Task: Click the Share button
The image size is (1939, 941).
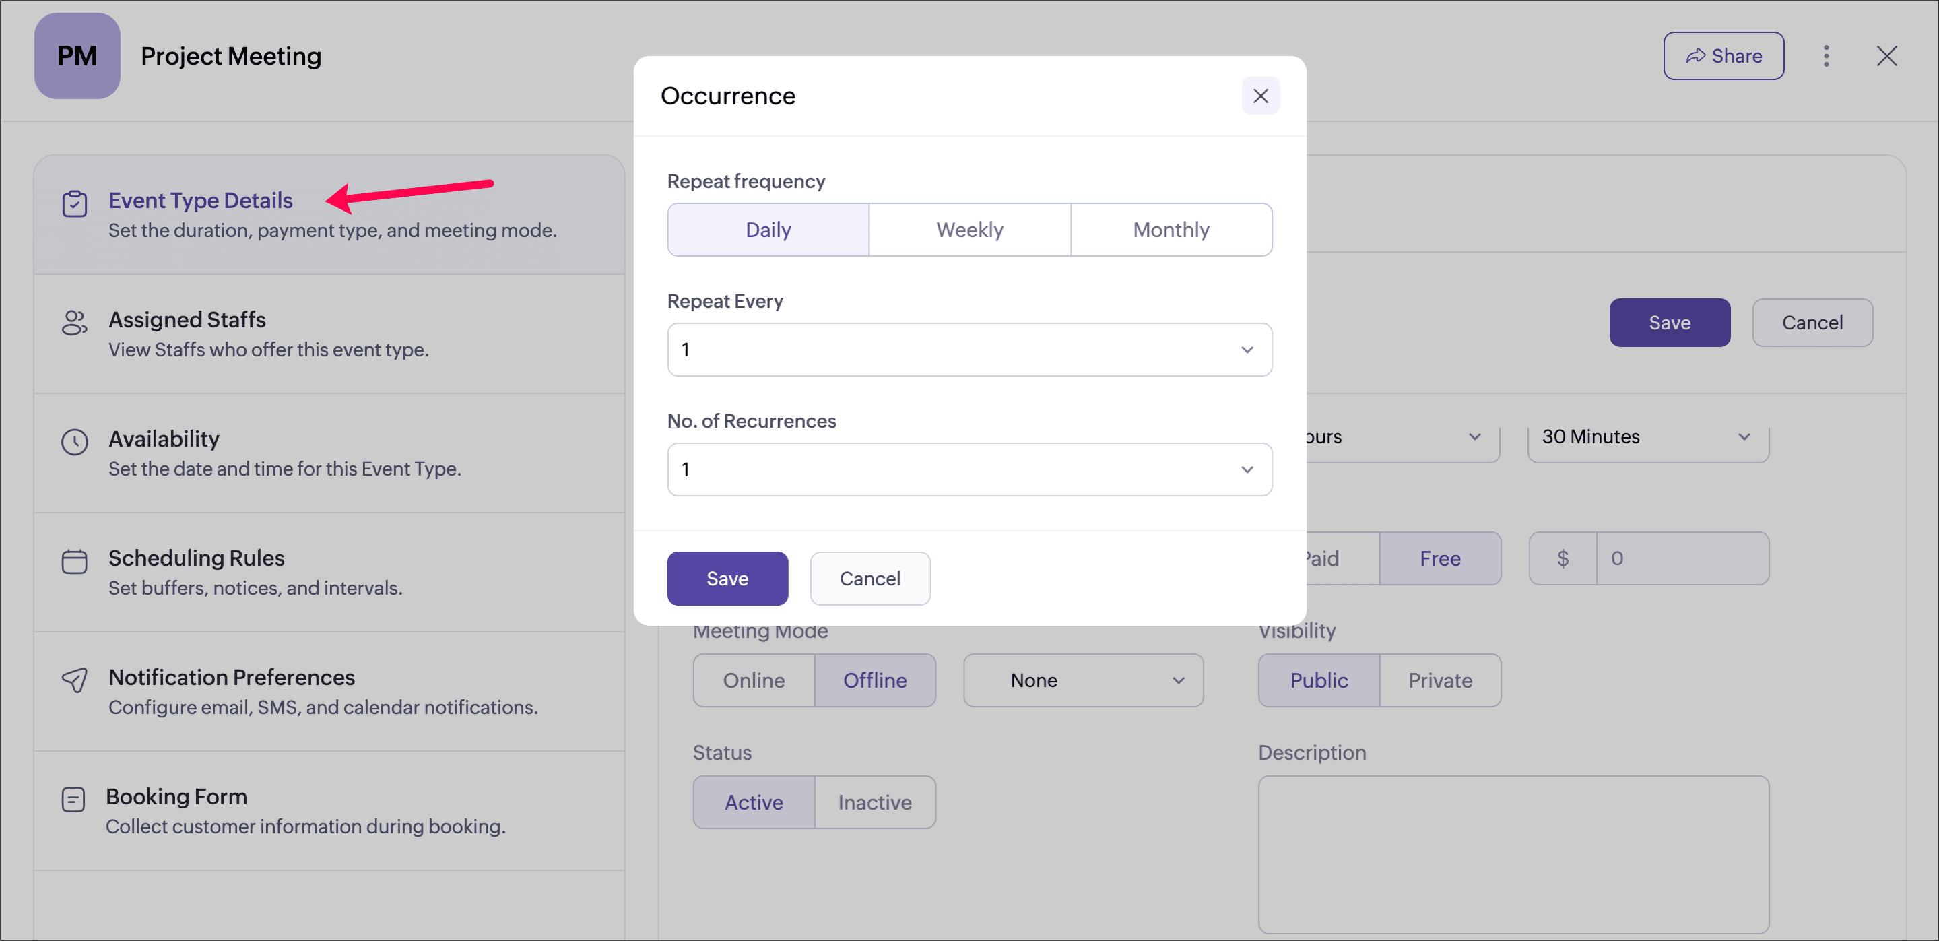Action: [1723, 57]
